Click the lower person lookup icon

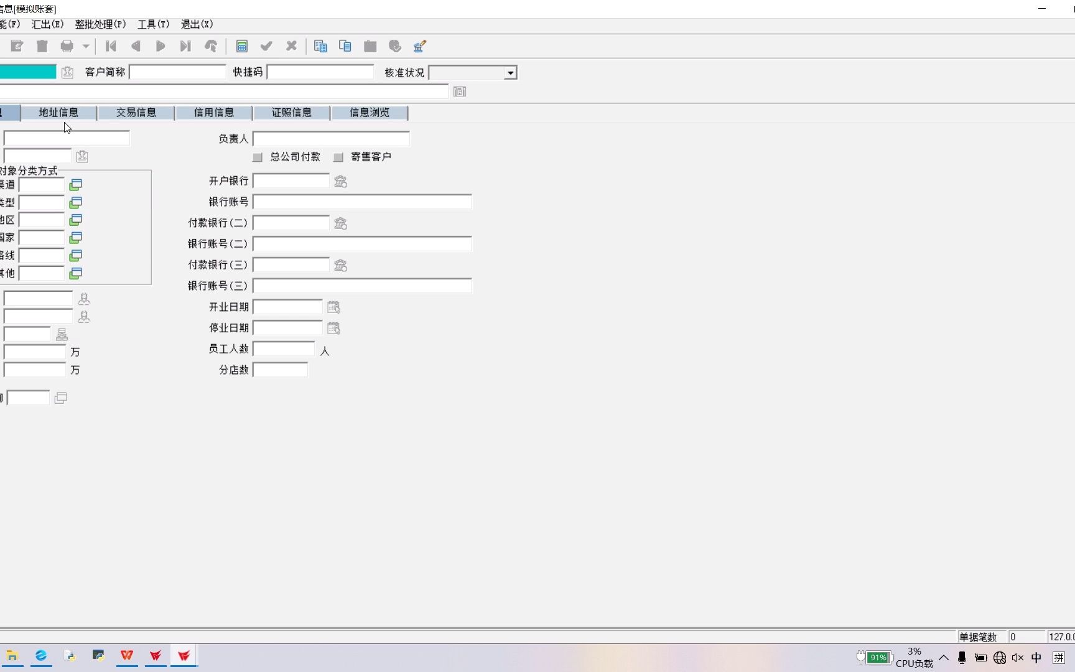point(84,317)
